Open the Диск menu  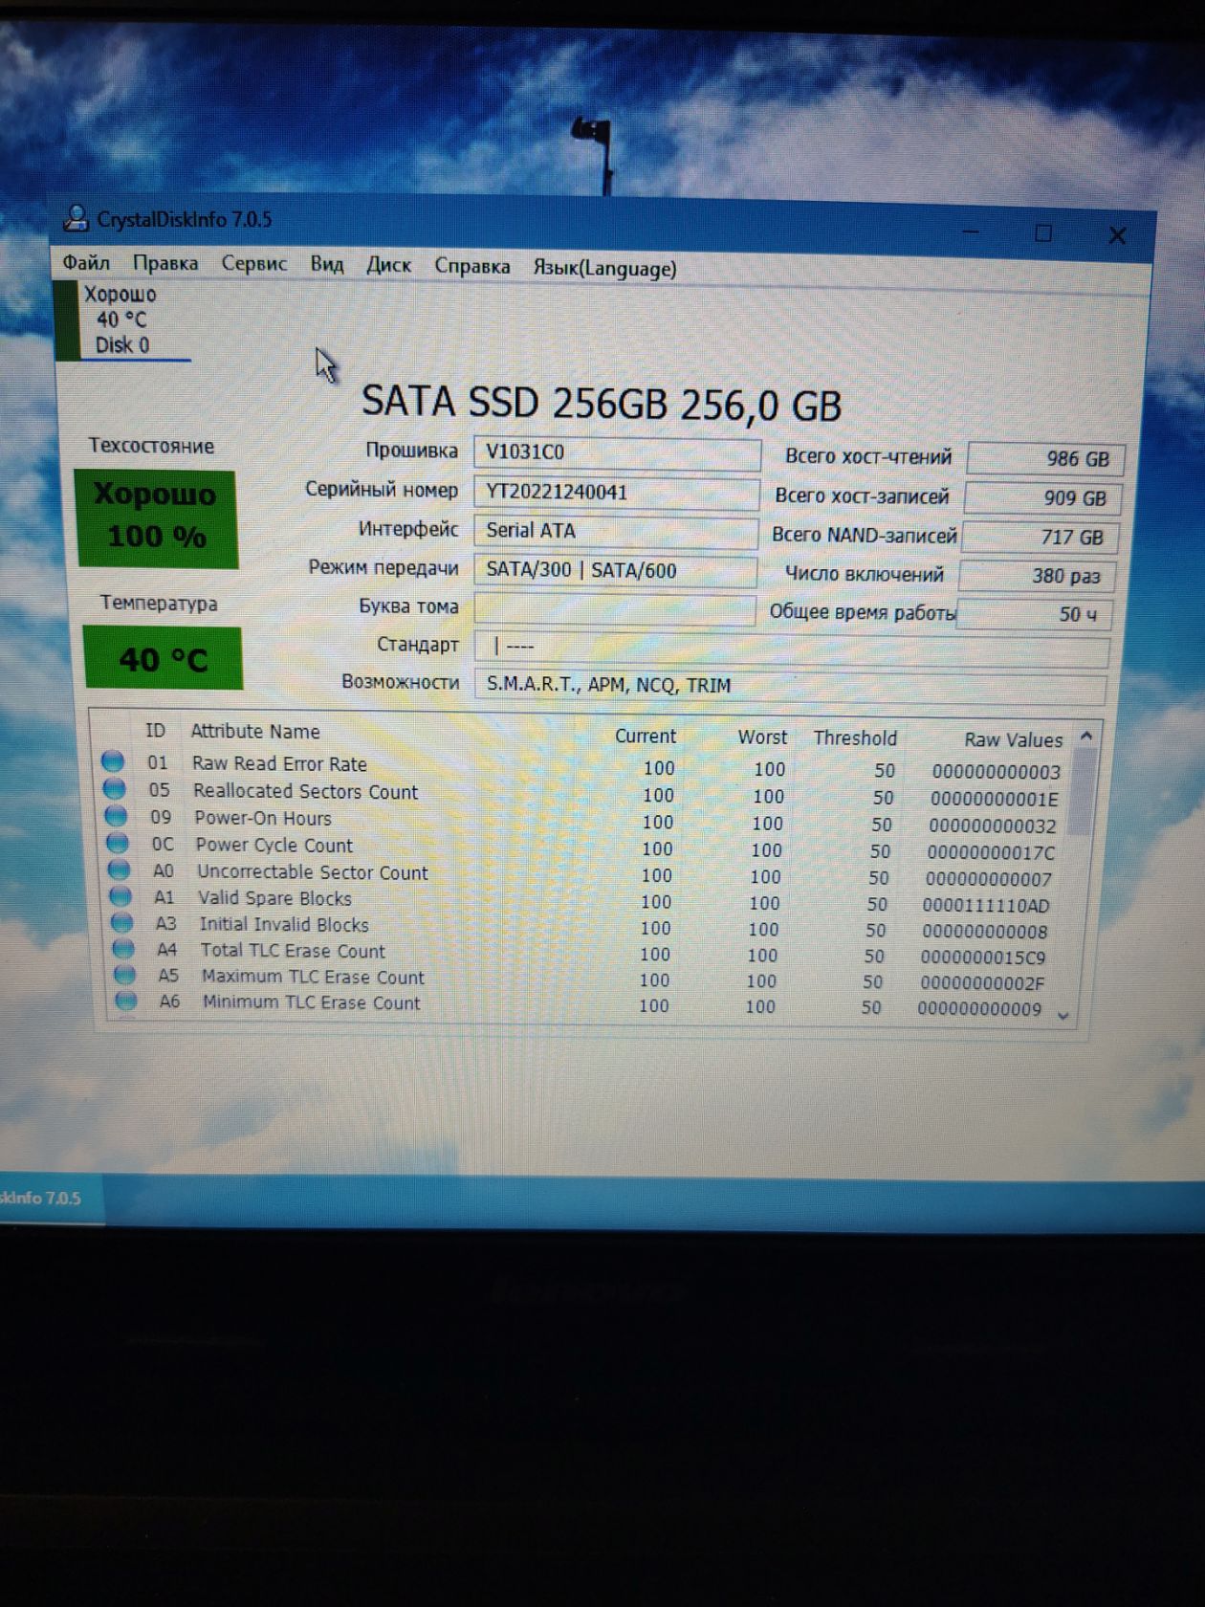388,265
